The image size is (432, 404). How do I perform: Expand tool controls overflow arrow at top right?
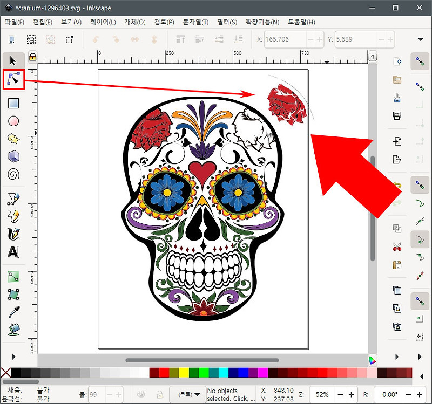[x=420, y=39]
